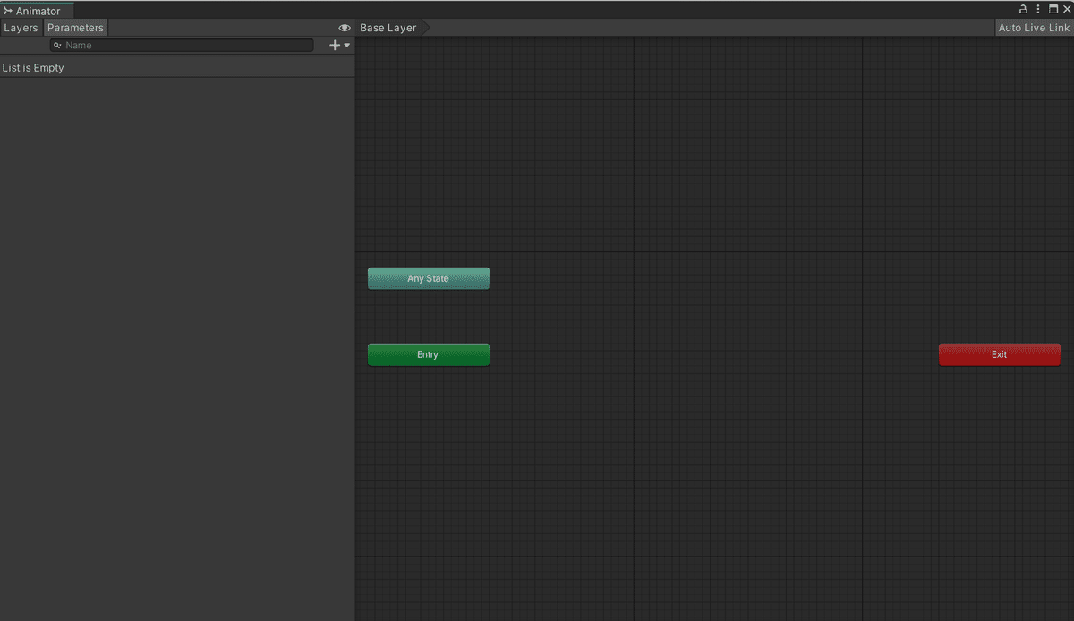This screenshot has height=621, width=1074.
Task: Select the green Entry node
Action: (428, 354)
